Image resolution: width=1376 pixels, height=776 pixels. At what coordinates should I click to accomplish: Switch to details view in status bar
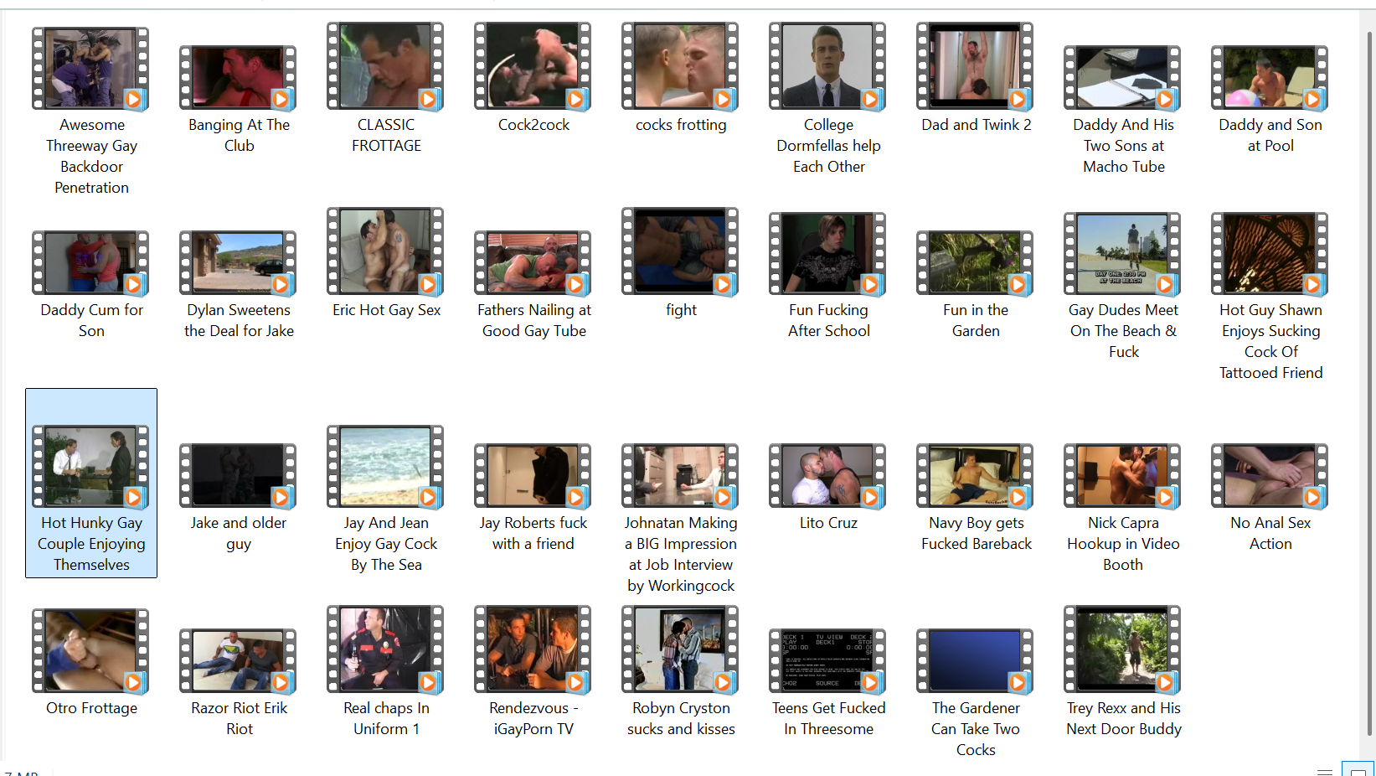[x=1325, y=770]
